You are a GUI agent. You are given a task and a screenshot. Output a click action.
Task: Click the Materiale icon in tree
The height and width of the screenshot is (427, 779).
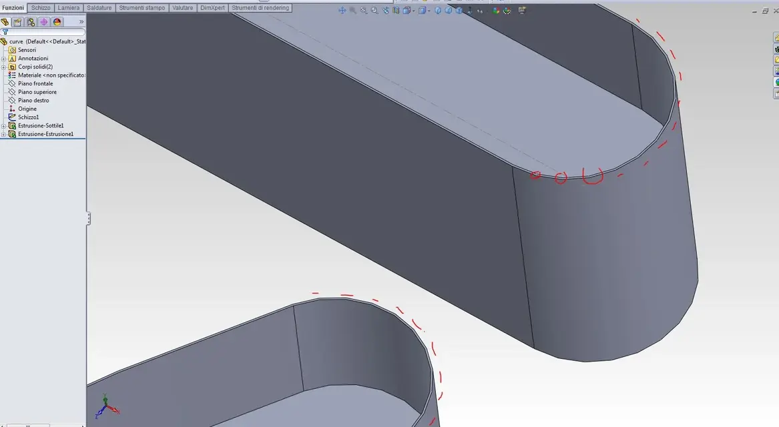pyautogui.click(x=13, y=75)
